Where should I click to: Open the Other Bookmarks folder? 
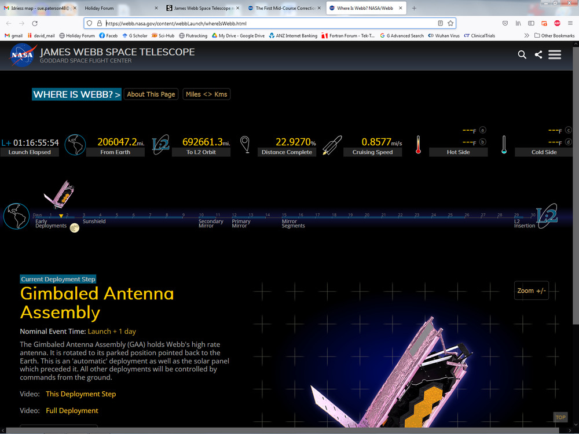point(554,36)
